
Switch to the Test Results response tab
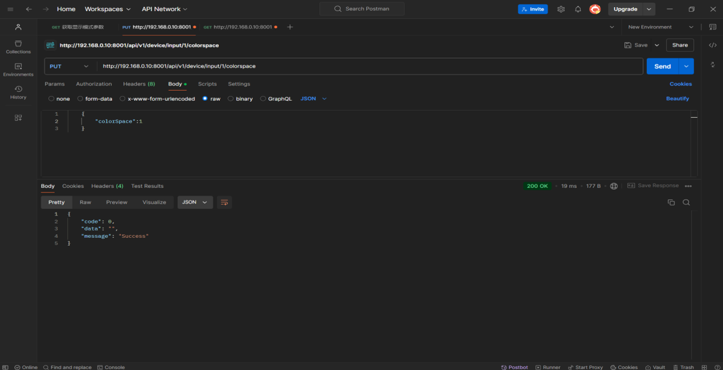(147, 186)
